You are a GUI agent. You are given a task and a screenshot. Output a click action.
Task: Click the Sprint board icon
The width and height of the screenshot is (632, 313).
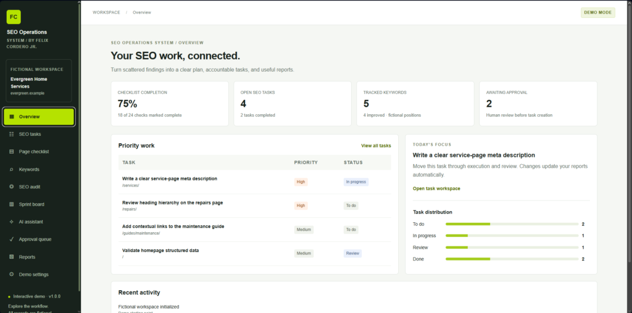point(11,204)
